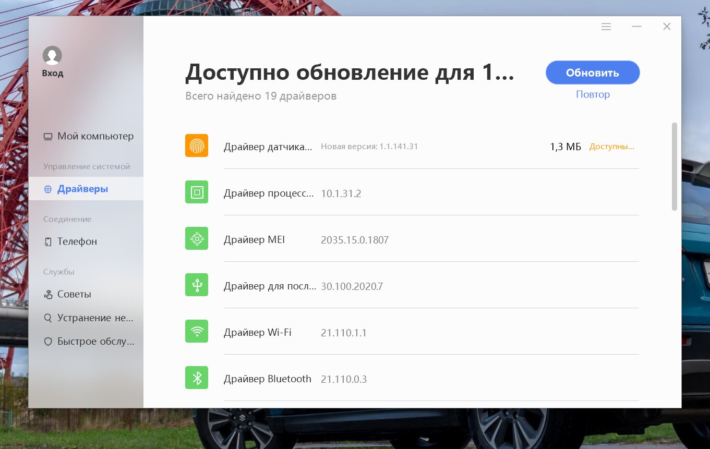
Task: Select the Драйвер Wi-Fi row name
Action: click(257, 333)
